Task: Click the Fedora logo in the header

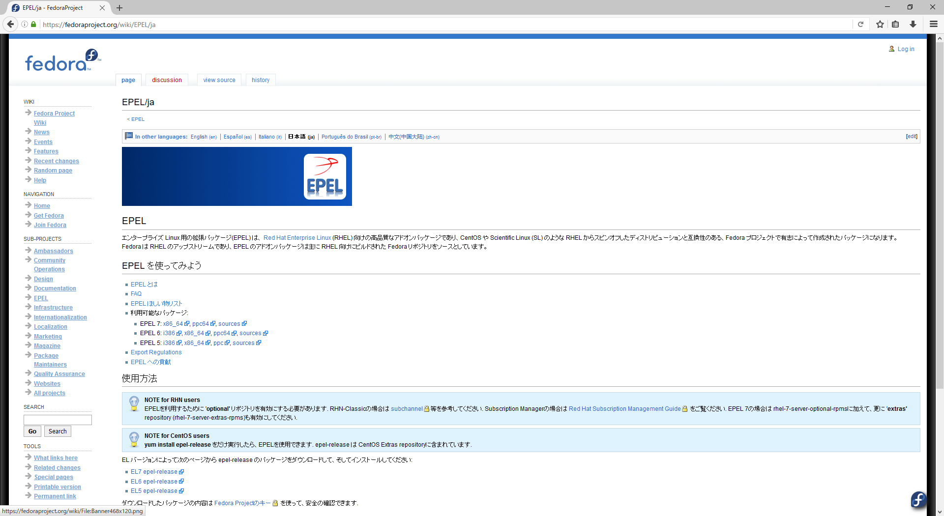Action: click(x=63, y=60)
